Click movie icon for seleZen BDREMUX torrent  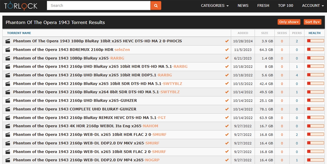(x=8, y=49)
